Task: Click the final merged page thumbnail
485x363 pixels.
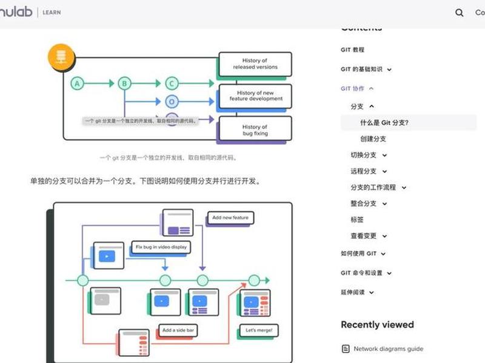Action: 255,303
